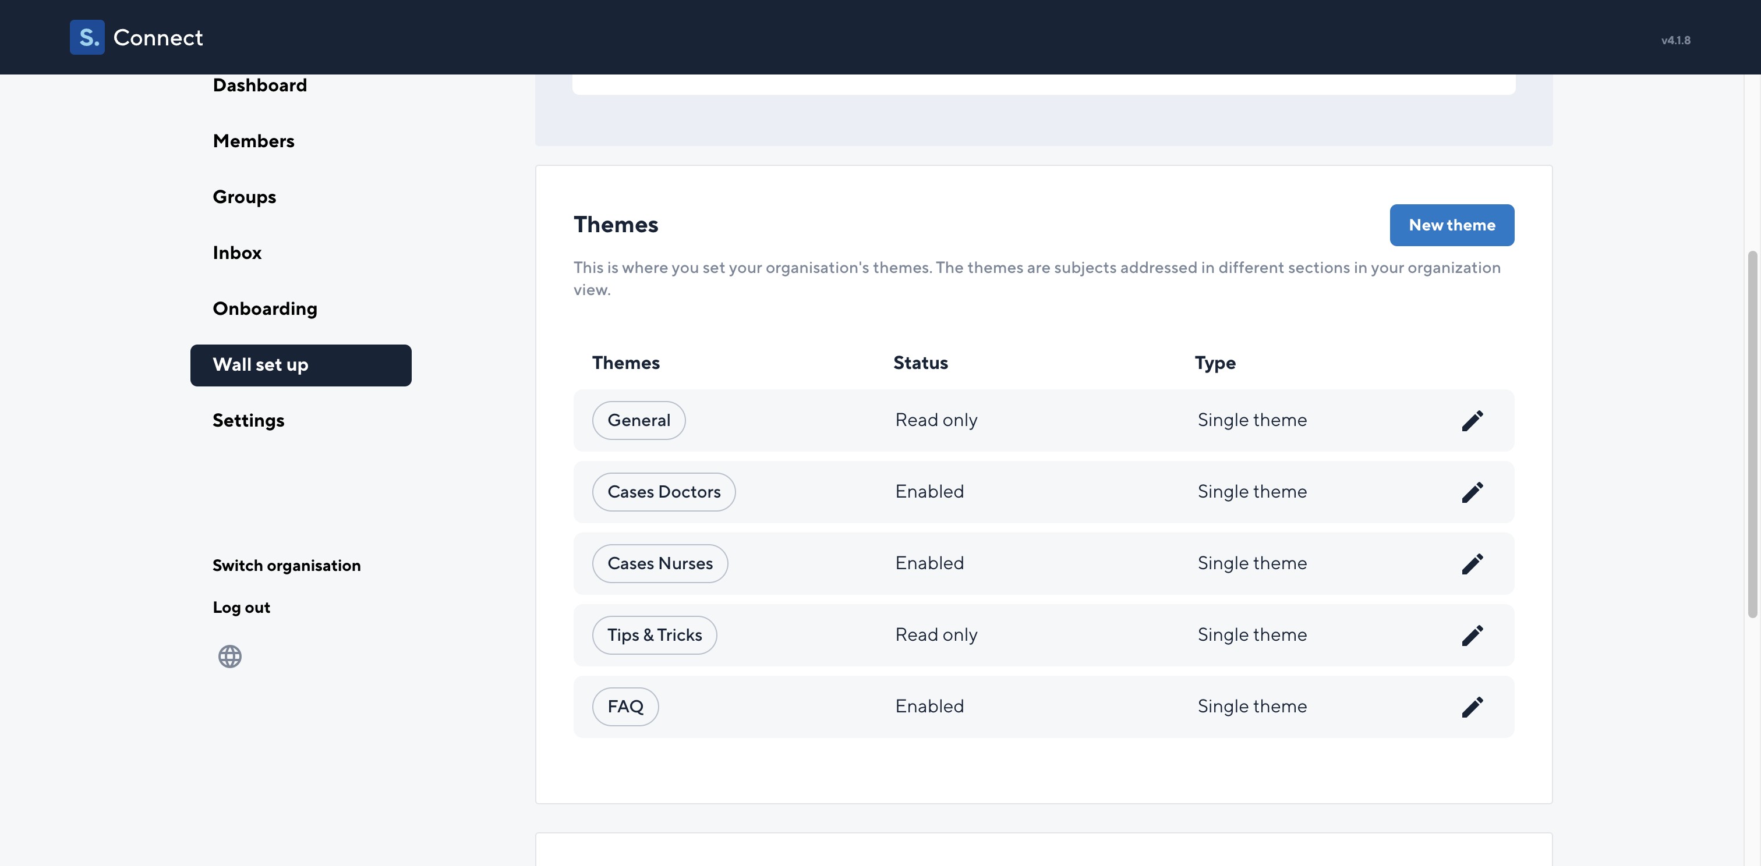This screenshot has height=866, width=1761.
Task: Navigate to Groups page
Action: tap(244, 197)
